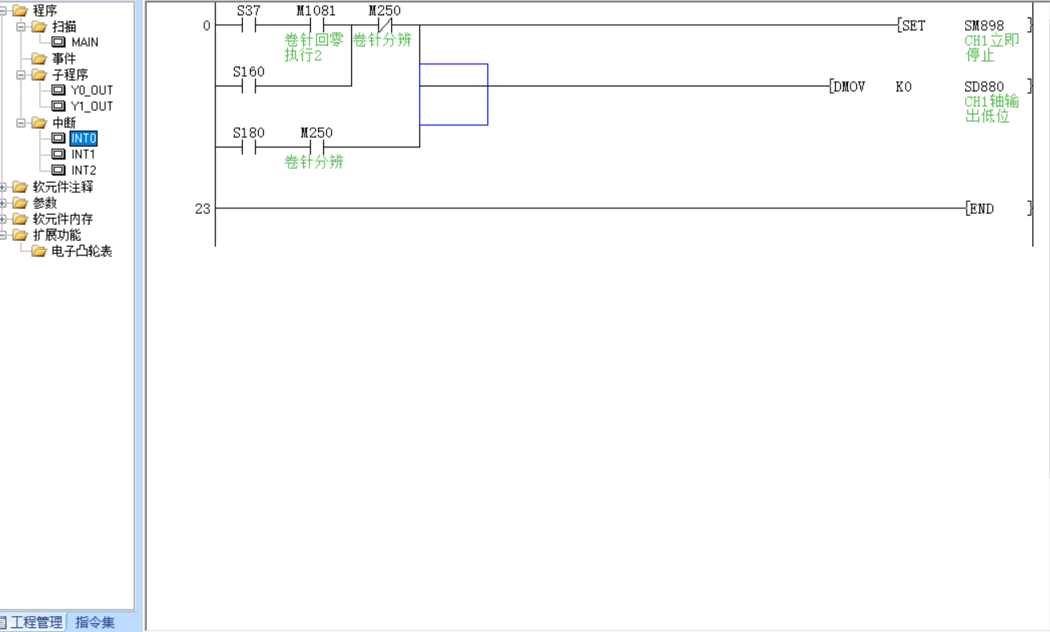
Task: Click step number 23
Action: [203, 209]
